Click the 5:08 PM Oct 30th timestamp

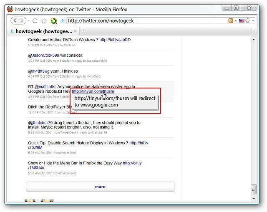point(40,45)
